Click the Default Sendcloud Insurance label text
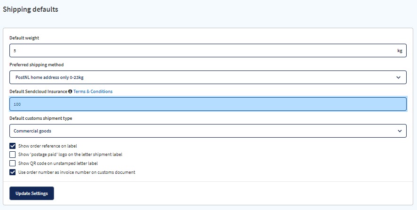 [38, 92]
